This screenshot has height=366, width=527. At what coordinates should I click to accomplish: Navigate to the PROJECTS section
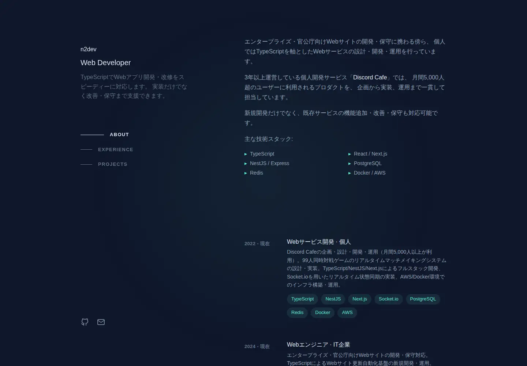(104, 164)
